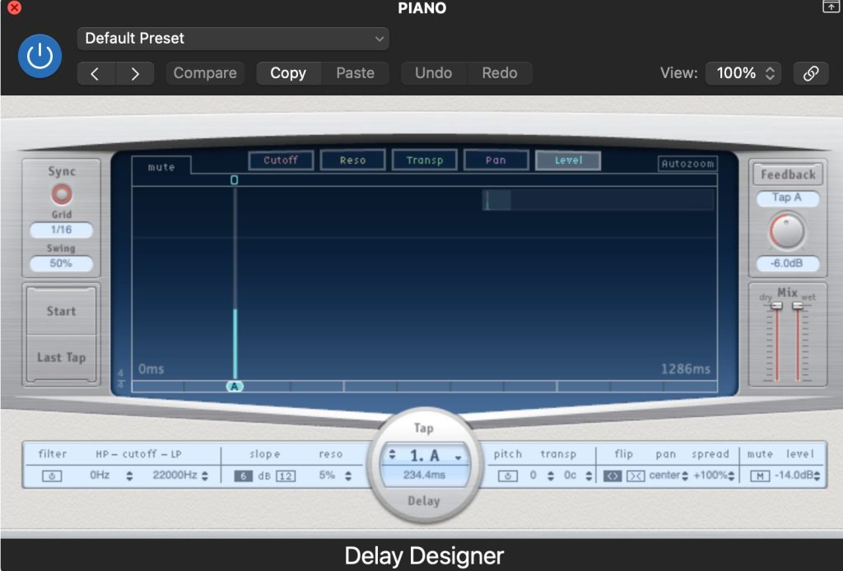Select the 6 dB slope button
This screenshot has height=571, width=843.
[x=243, y=476]
